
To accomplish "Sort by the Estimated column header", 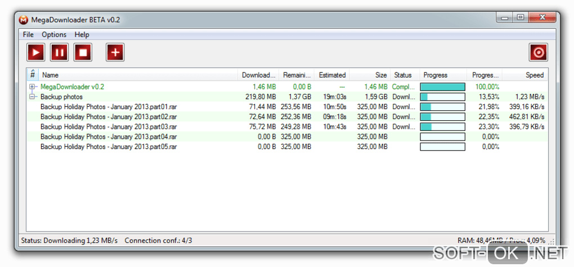I will (331, 75).
